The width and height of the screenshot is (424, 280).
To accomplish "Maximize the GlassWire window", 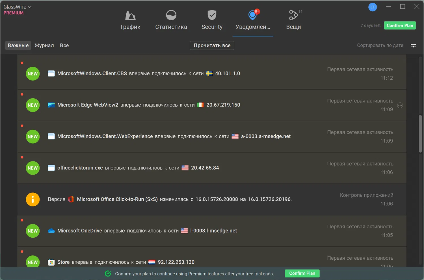I will (x=403, y=6).
